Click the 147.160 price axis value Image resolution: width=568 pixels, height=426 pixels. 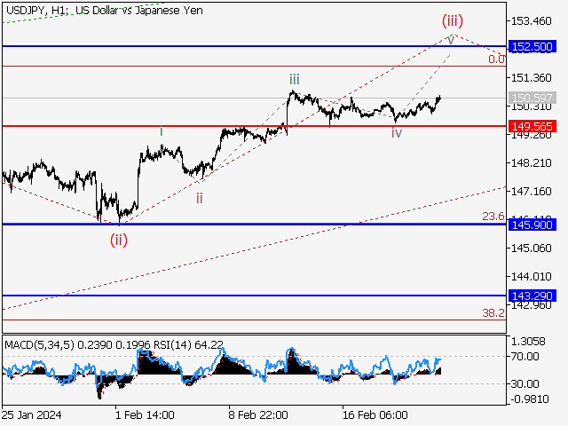click(x=531, y=192)
